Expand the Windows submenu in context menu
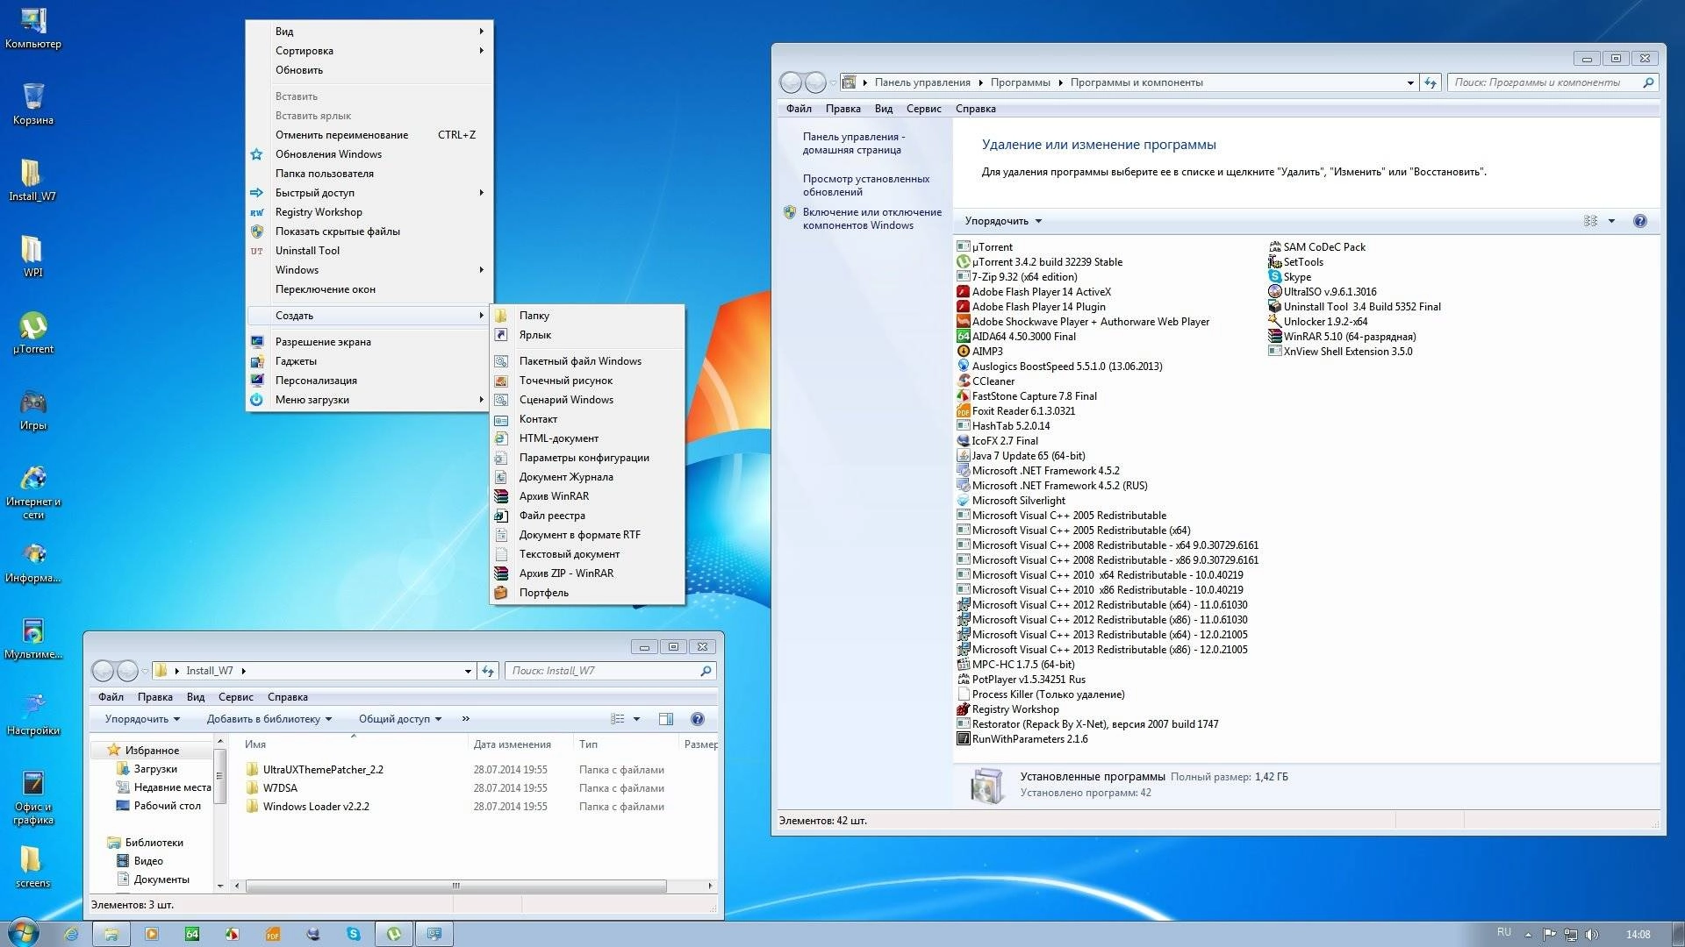1685x947 pixels. [369, 270]
